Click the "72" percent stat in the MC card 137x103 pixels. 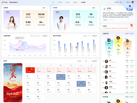click(x=91, y=22)
